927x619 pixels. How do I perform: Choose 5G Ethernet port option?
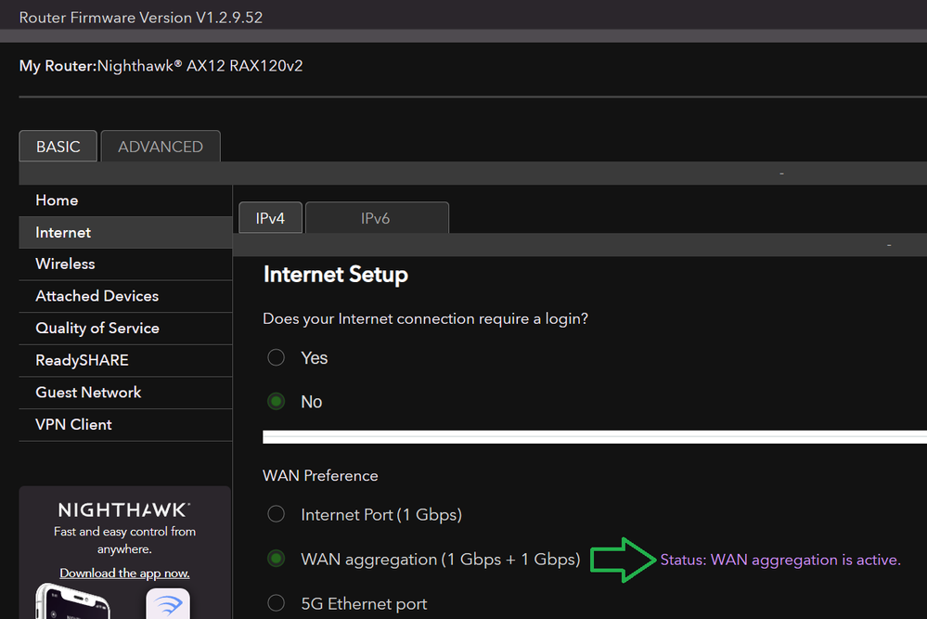tap(277, 603)
